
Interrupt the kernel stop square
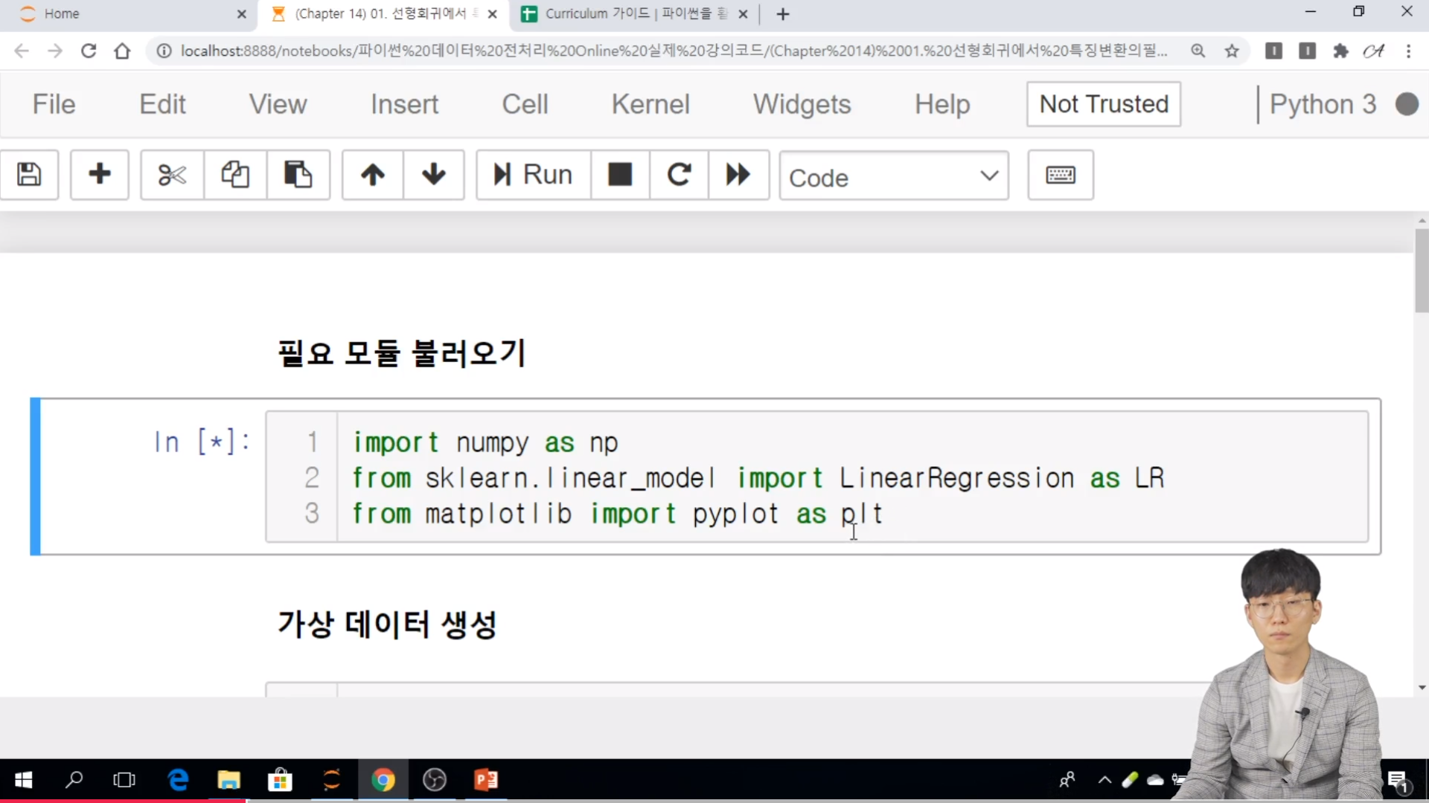click(x=620, y=175)
